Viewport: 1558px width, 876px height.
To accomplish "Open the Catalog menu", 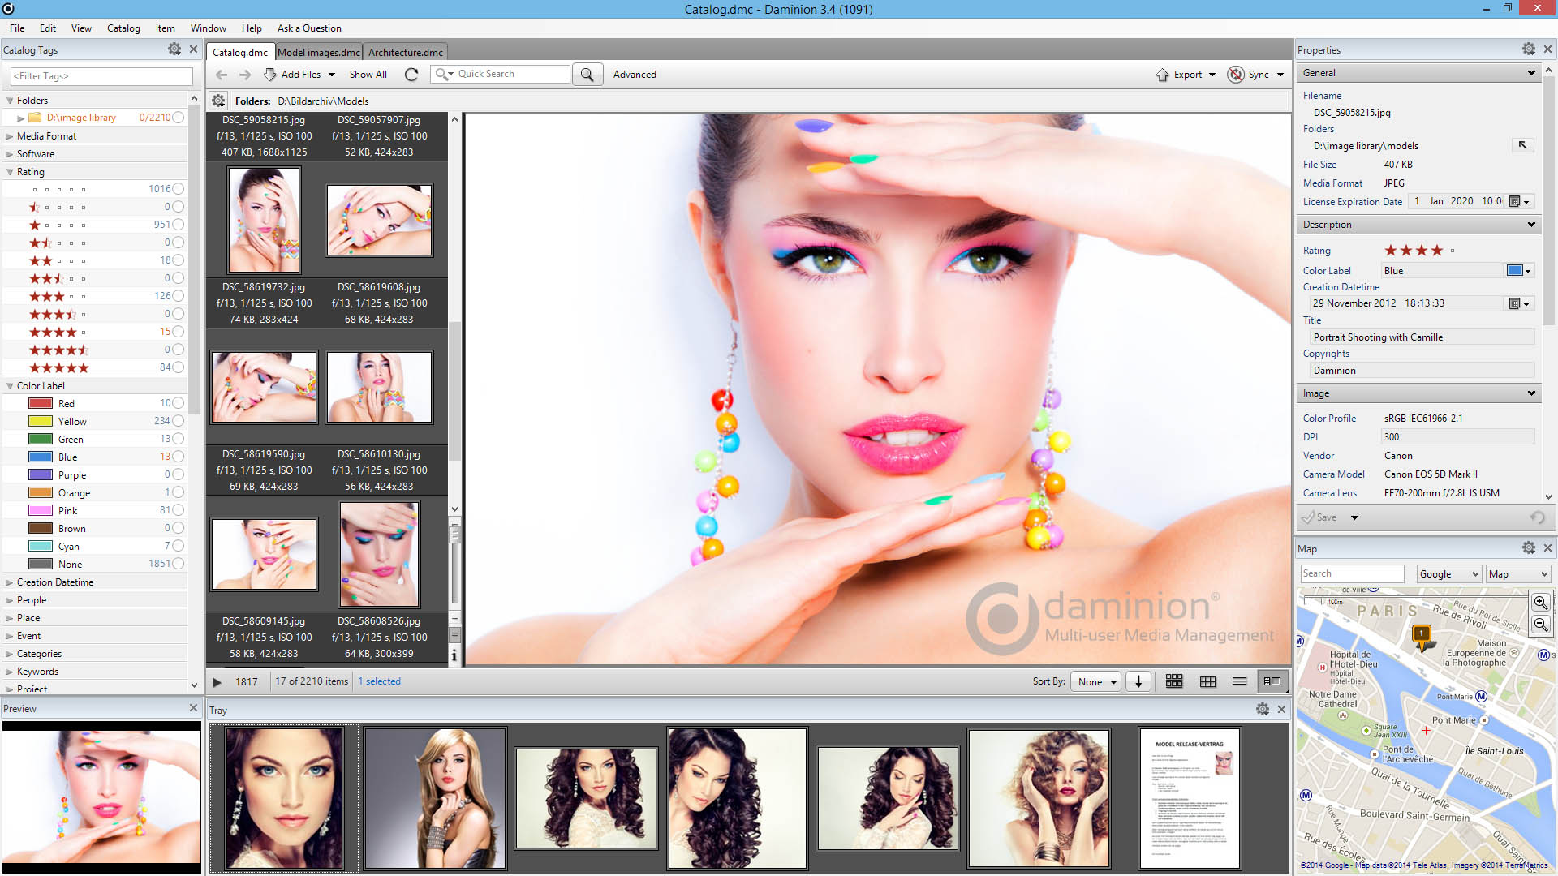I will (x=123, y=28).
